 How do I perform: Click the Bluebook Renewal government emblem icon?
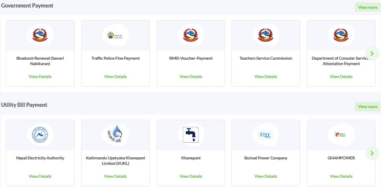coord(40,35)
